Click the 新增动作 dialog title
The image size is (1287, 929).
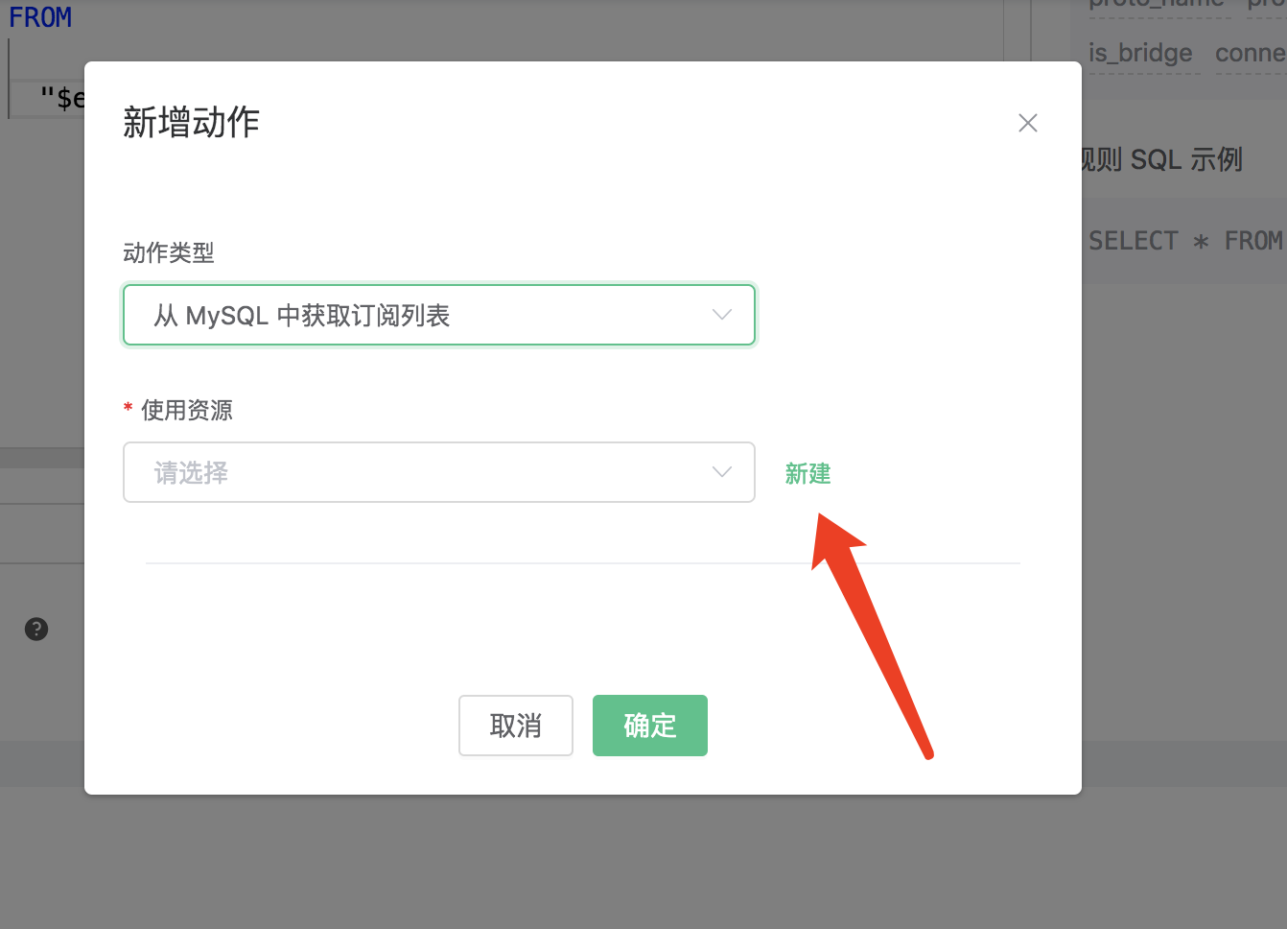pyautogui.click(x=191, y=123)
